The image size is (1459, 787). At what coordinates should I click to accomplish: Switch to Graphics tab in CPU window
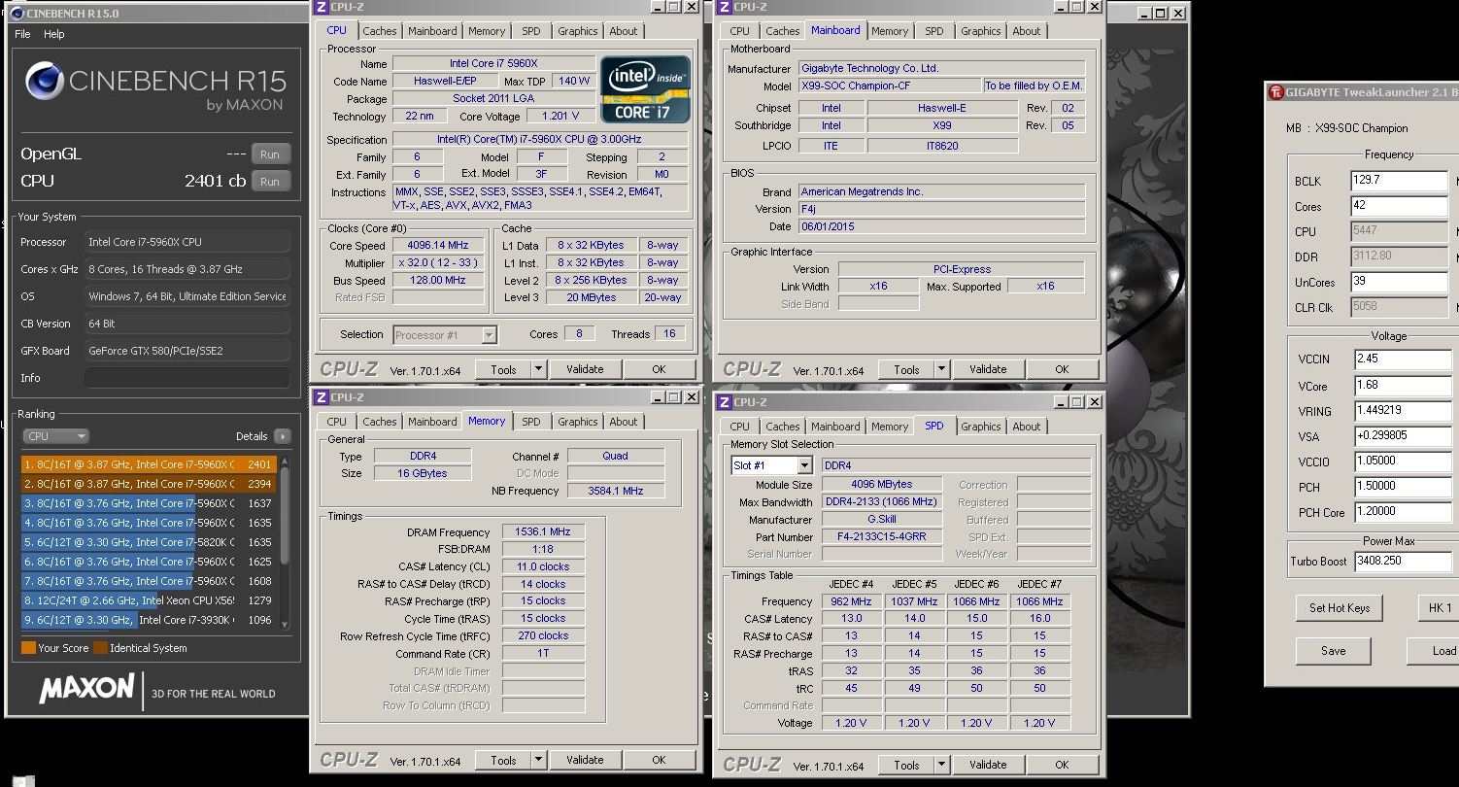tap(578, 31)
